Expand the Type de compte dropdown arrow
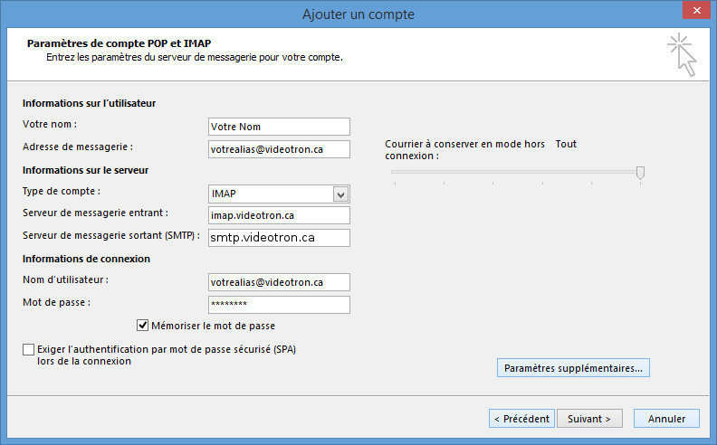The image size is (717, 445). coord(340,194)
